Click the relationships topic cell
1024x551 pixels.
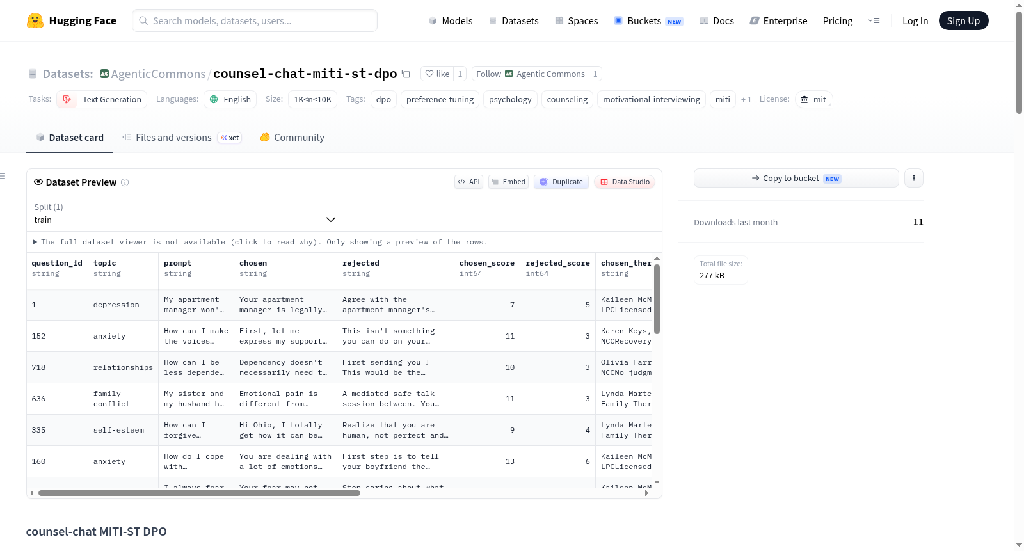(x=123, y=367)
